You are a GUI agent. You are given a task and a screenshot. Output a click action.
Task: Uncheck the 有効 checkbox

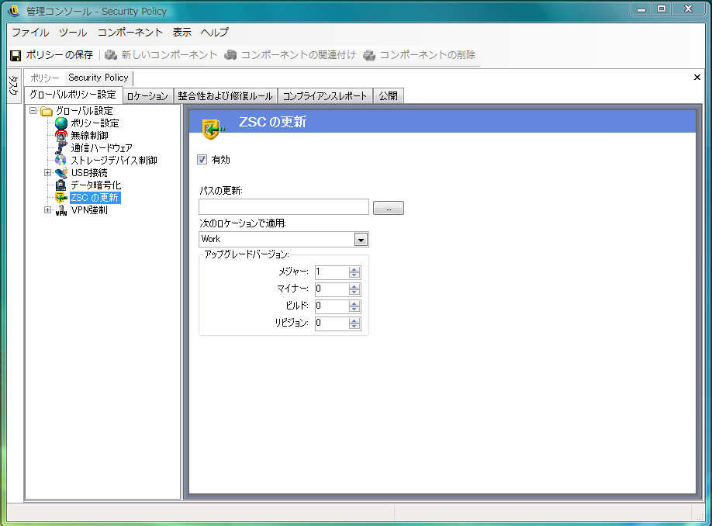click(x=202, y=160)
